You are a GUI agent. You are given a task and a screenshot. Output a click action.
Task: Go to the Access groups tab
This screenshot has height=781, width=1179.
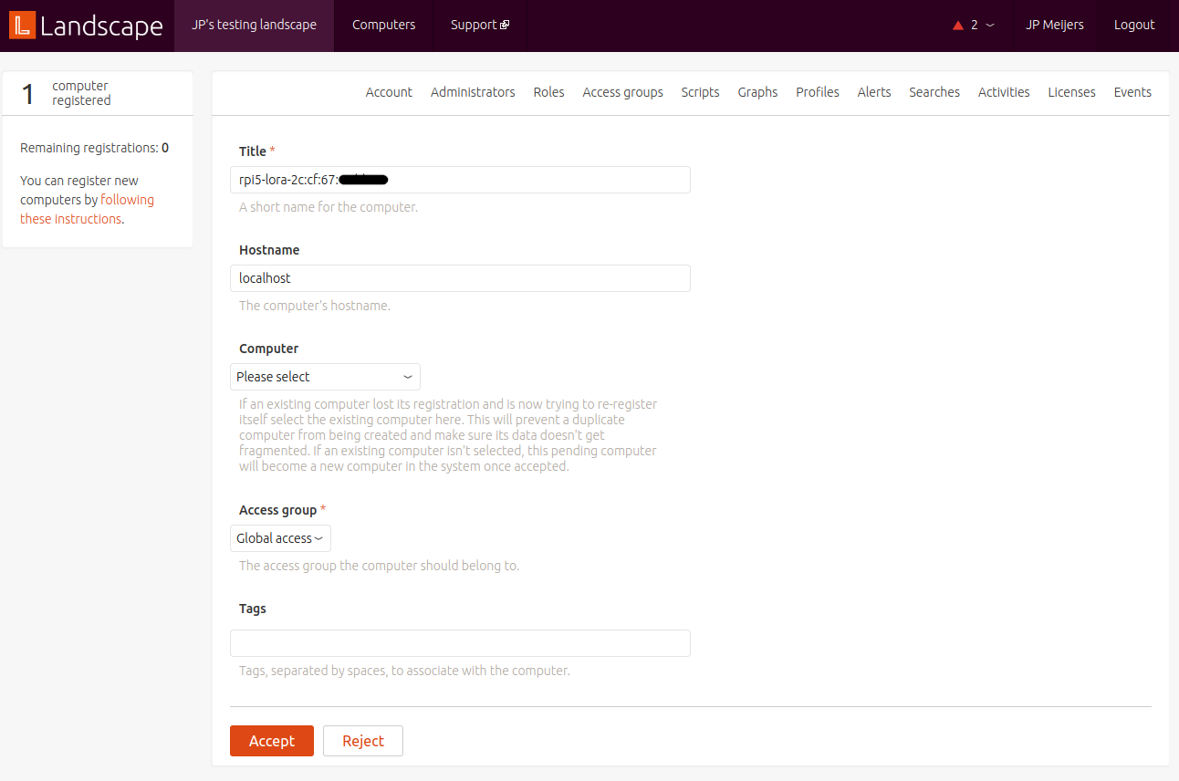(x=622, y=92)
